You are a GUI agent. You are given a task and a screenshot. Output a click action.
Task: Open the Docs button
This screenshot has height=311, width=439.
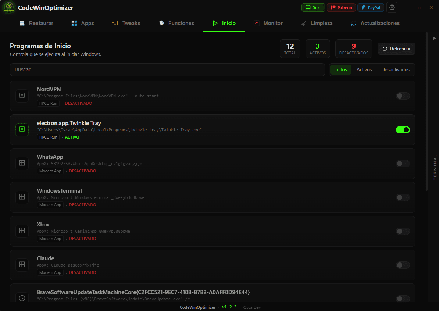(313, 8)
